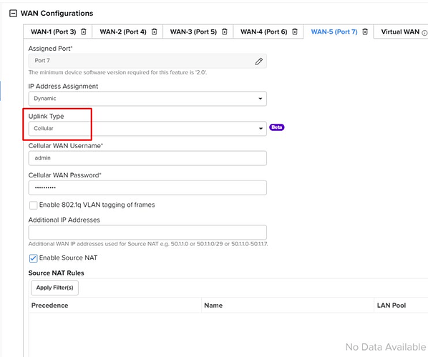
Task: Uncheck Enable Source NAT checkbox
Action: (34, 258)
